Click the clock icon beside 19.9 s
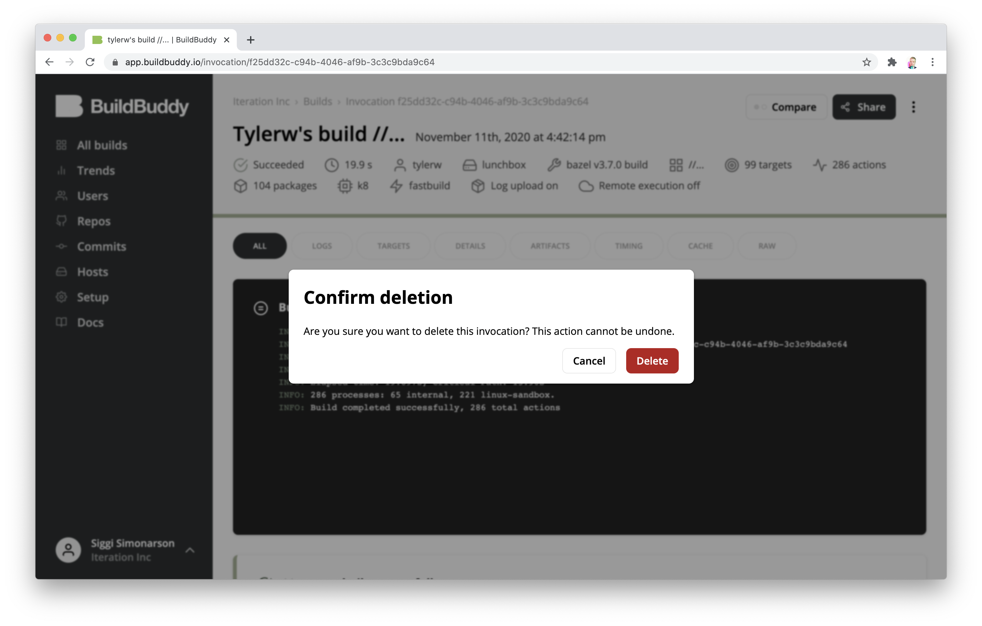The height and width of the screenshot is (626, 982). click(x=331, y=165)
